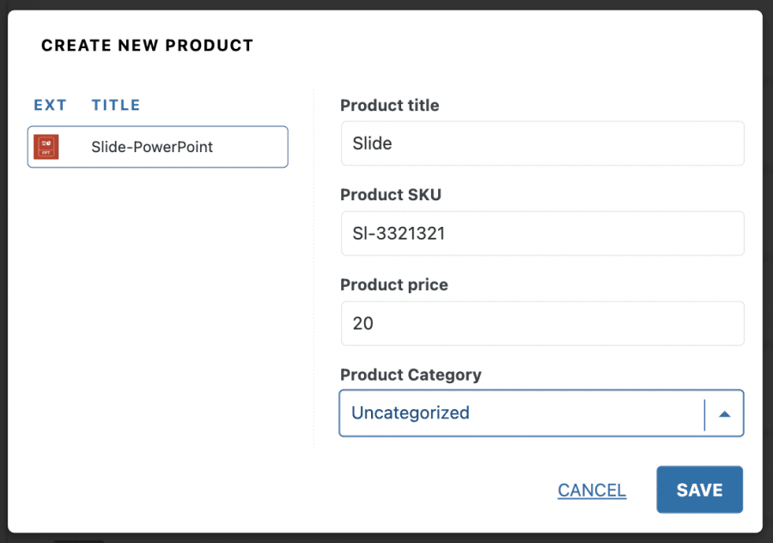Focus the Product title input field
Image resolution: width=773 pixels, height=543 pixels.
tap(542, 143)
